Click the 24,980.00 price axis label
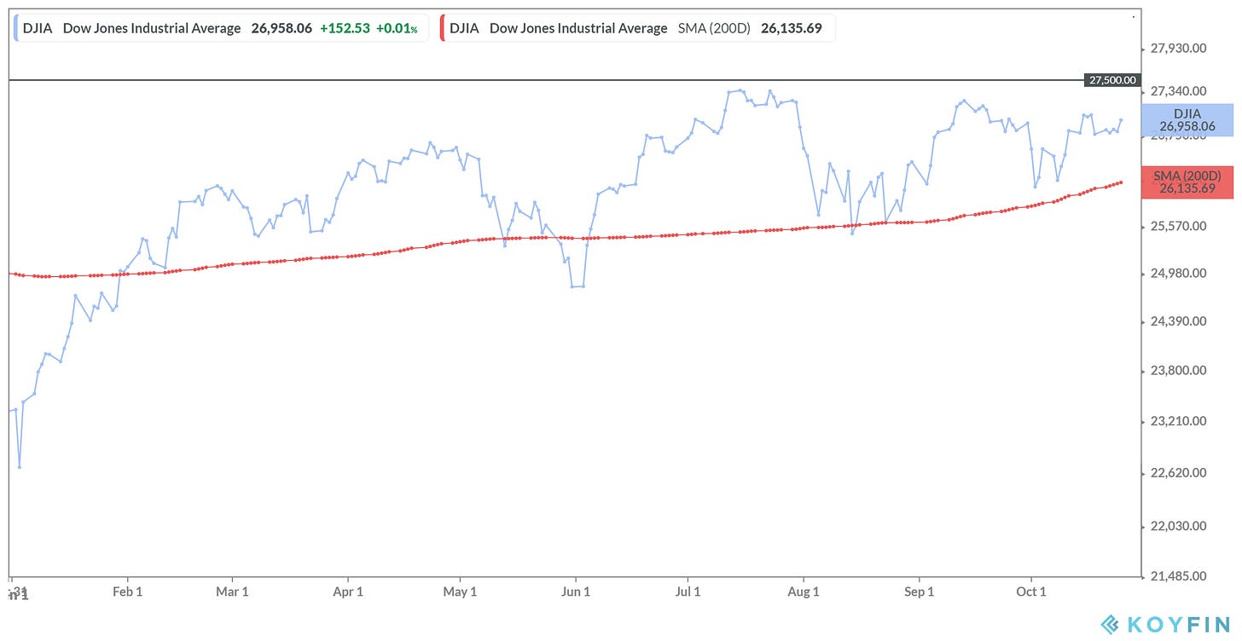Screen dimensions: 1242x641 [x=1178, y=274]
